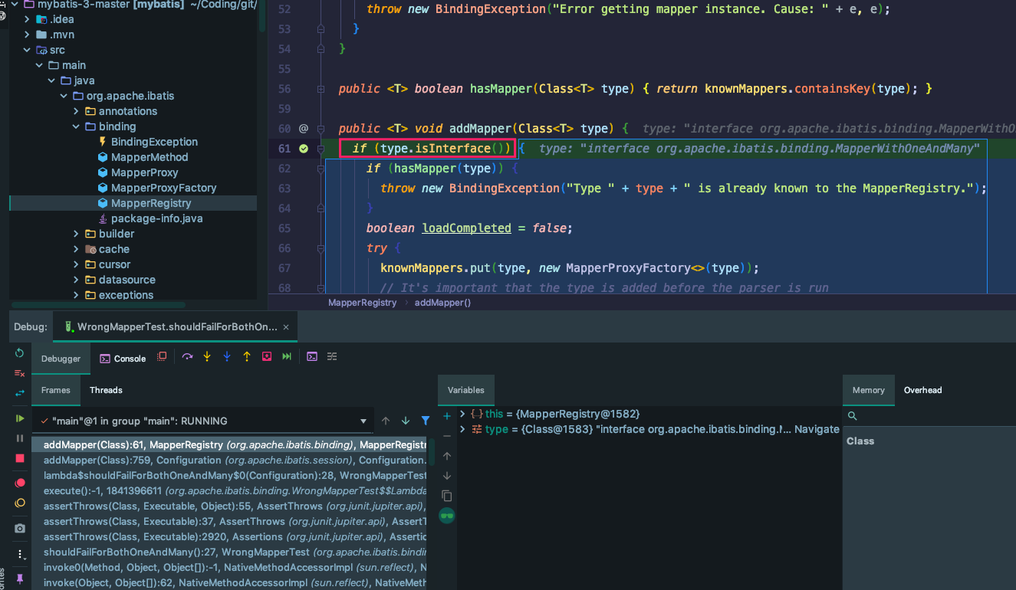This screenshot has width=1016, height=590.
Task: Open the thread selector dropdown showing main
Action: tap(363, 421)
